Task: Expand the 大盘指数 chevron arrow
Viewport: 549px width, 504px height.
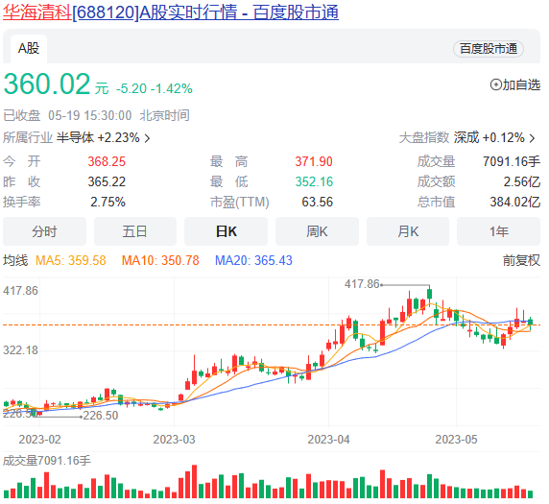Action: click(533, 138)
